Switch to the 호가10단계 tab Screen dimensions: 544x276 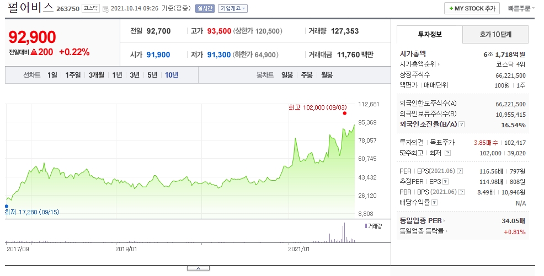click(495, 34)
